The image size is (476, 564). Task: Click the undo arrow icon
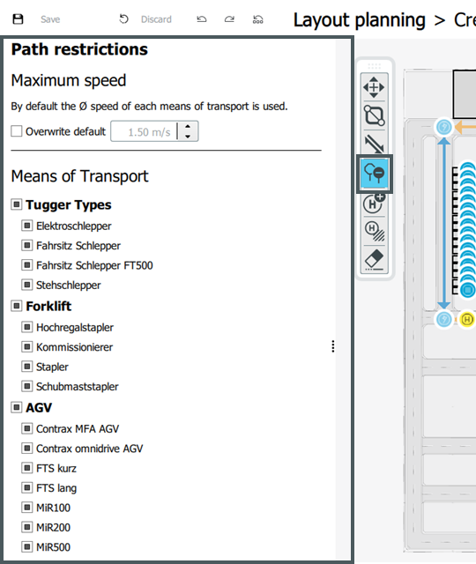coord(202,19)
